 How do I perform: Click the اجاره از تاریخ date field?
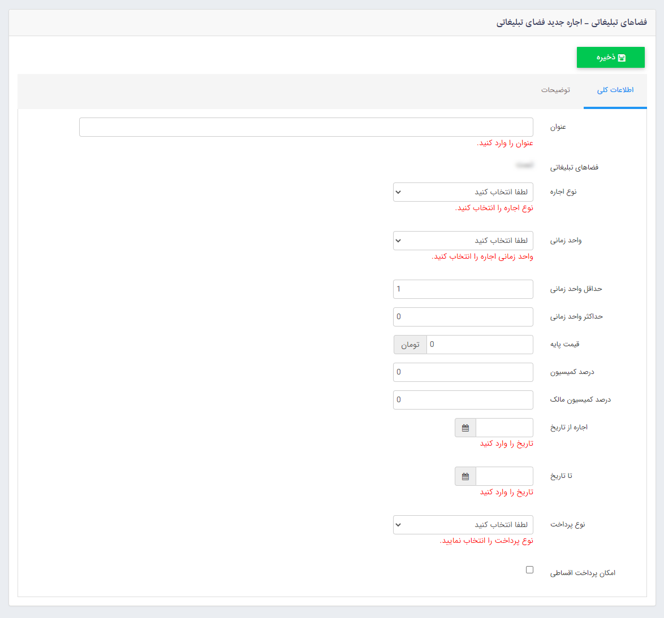tap(503, 428)
